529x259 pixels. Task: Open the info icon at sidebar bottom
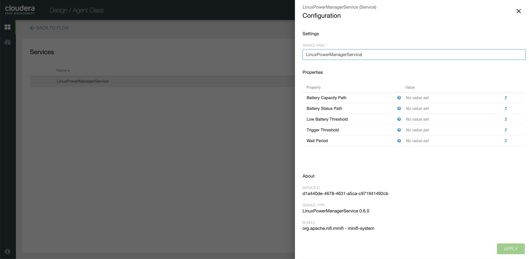tap(8, 252)
